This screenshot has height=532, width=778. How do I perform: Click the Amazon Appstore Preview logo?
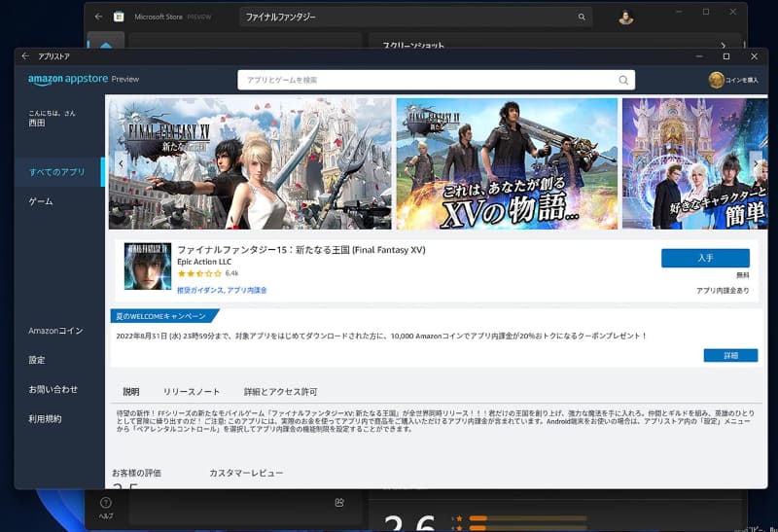(84, 80)
